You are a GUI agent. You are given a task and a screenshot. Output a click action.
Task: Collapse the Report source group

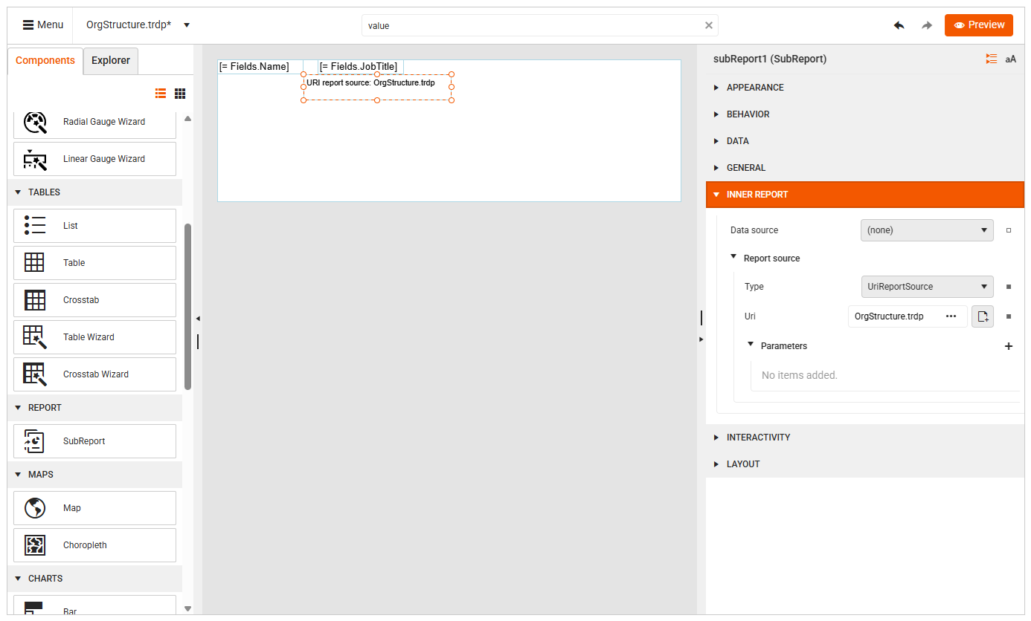click(735, 258)
